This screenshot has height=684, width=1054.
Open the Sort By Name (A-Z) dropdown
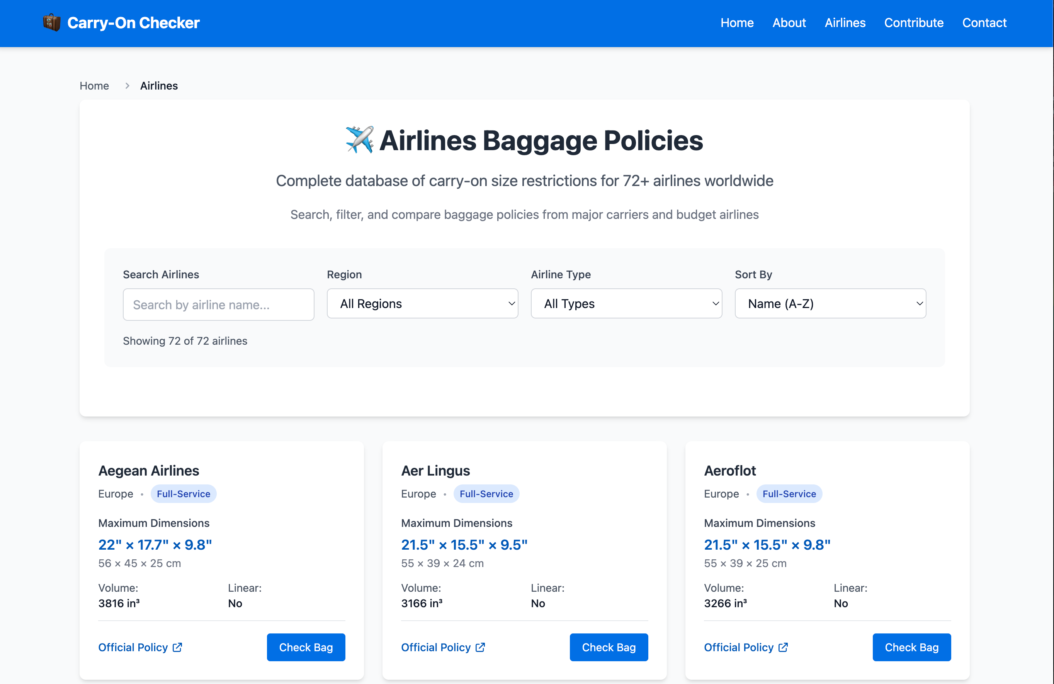tap(830, 303)
